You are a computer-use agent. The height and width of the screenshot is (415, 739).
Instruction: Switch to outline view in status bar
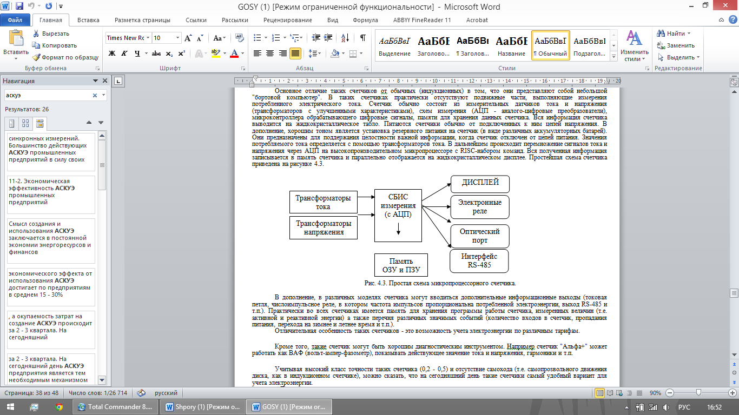point(631,393)
